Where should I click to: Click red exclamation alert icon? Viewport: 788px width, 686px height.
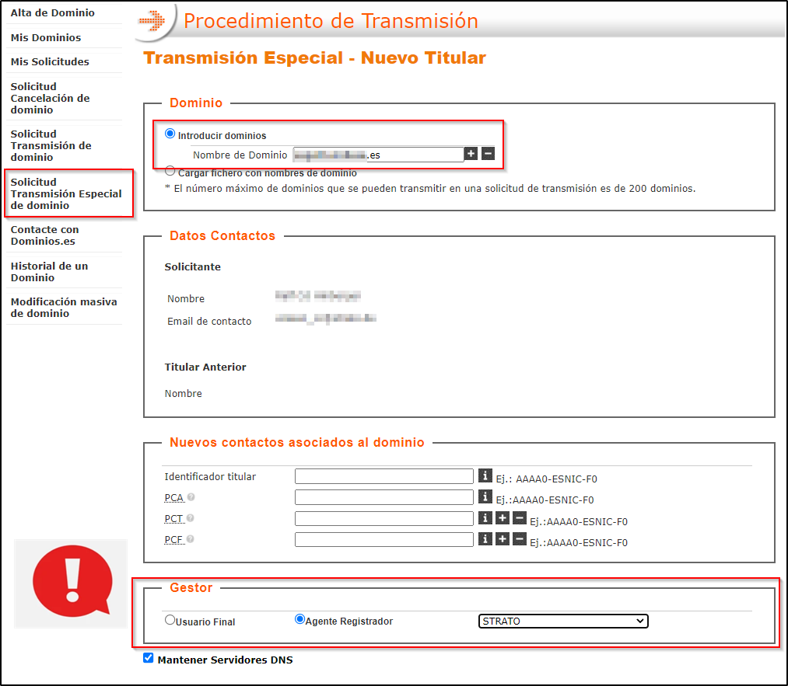(71, 583)
